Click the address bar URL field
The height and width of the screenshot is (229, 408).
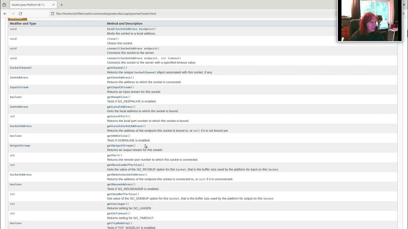pyautogui.click(x=191, y=14)
